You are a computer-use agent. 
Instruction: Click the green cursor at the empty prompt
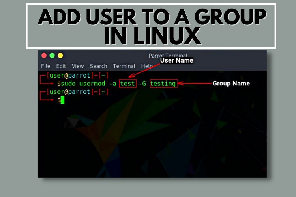[x=62, y=100]
